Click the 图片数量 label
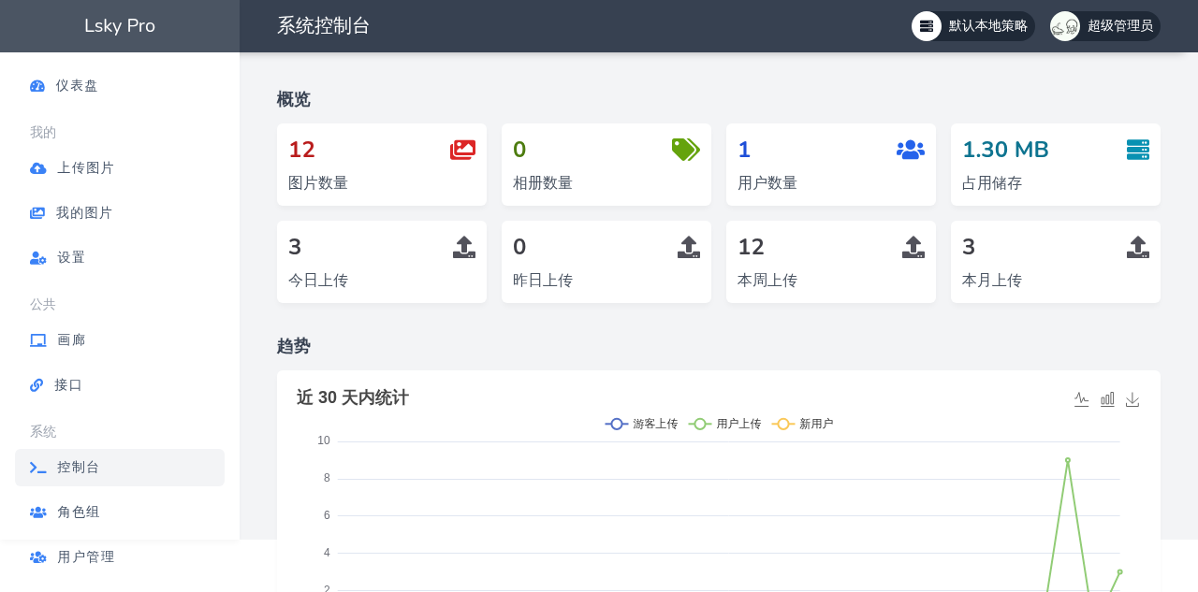 coord(318,183)
